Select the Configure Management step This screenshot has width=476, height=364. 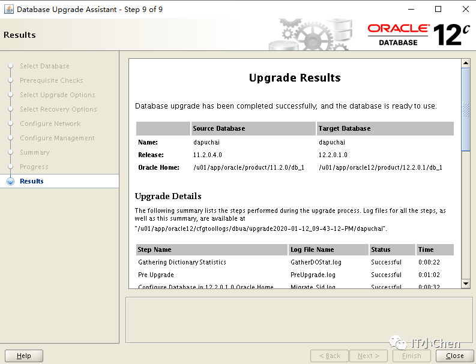tap(57, 138)
